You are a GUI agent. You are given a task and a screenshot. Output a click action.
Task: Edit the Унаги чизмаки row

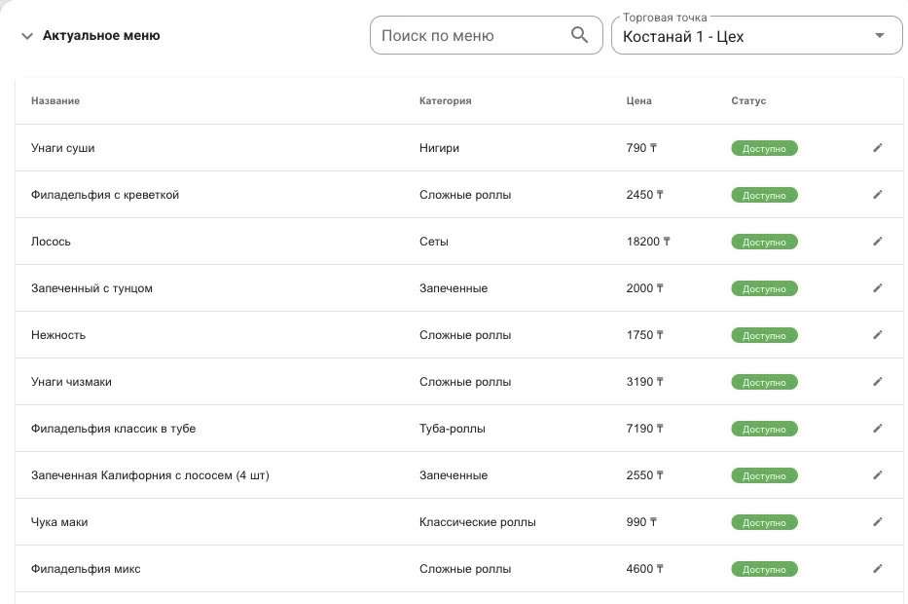877,382
